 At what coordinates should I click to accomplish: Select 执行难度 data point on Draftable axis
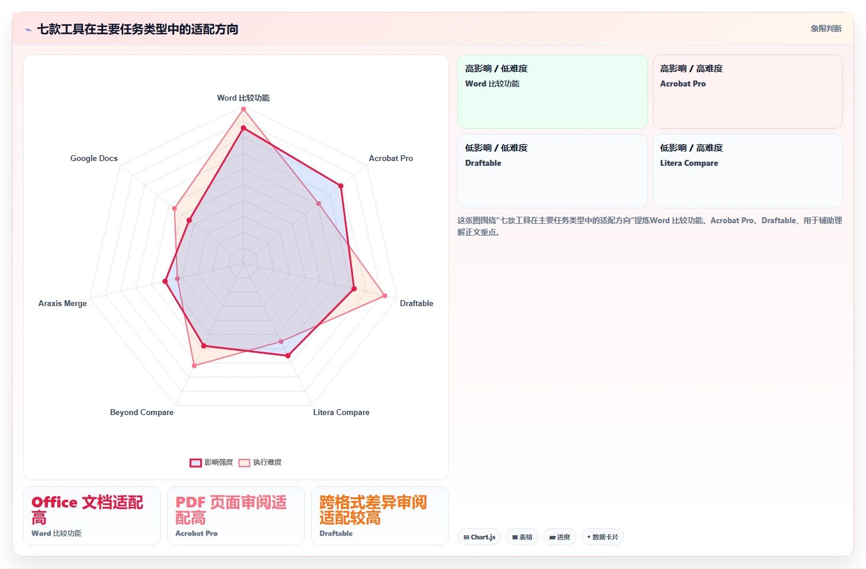point(384,295)
